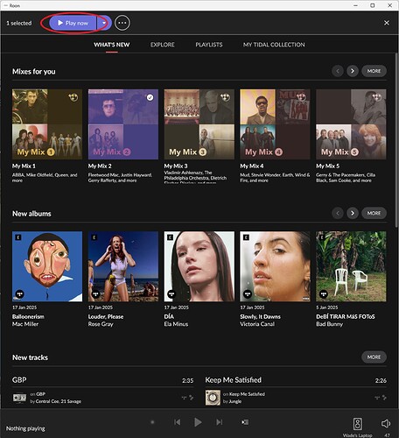Click the 1 selected label

coord(19,23)
